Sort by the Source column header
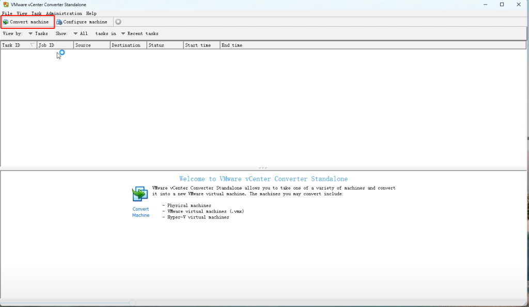Image resolution: width=529 pixels, height=307 pixels. tap(92, 45)
